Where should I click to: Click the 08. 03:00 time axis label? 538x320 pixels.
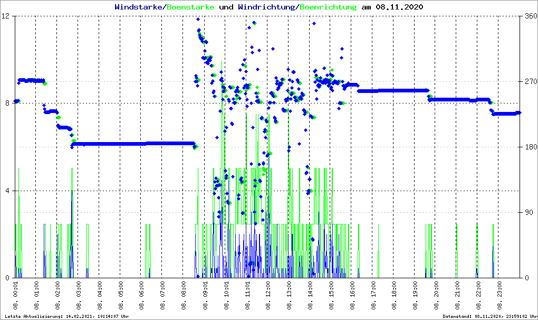point(79,296)
